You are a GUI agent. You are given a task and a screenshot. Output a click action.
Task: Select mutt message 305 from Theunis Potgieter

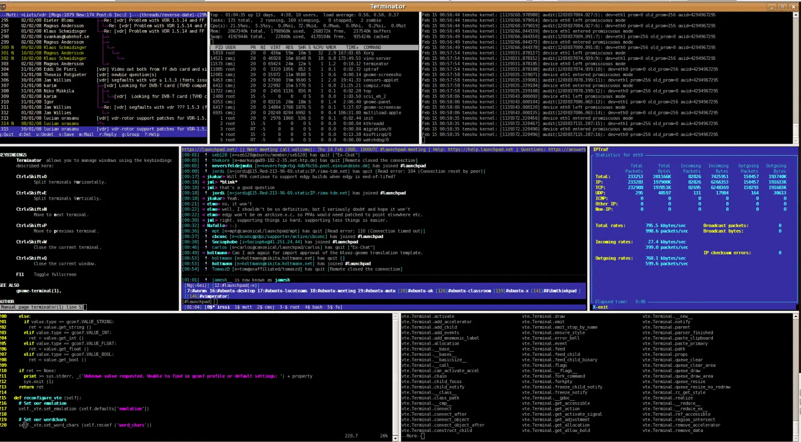pyautogui.click(x=104, y=75)
